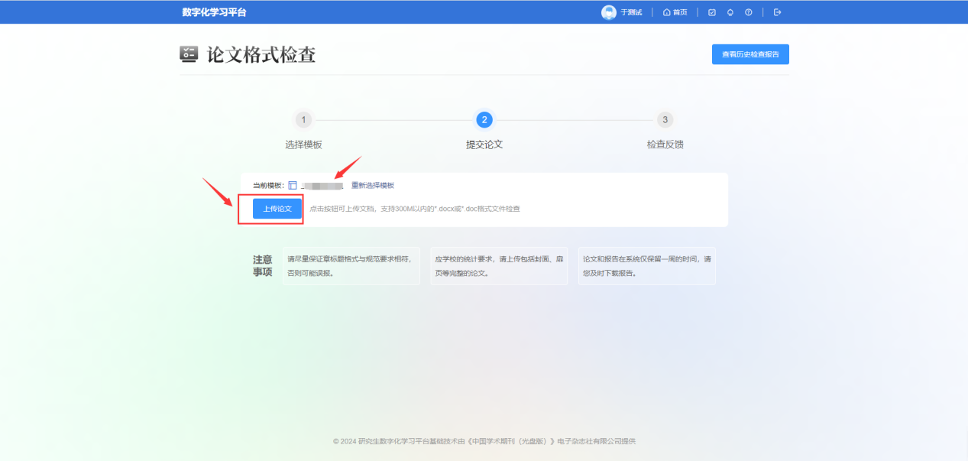Click the note about one-week report retention
968x461 pixels.
(646, 265)
